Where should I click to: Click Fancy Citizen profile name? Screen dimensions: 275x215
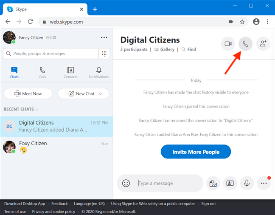click(31, 37)
